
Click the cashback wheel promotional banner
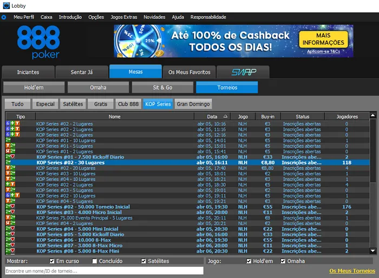coord(233,41)
